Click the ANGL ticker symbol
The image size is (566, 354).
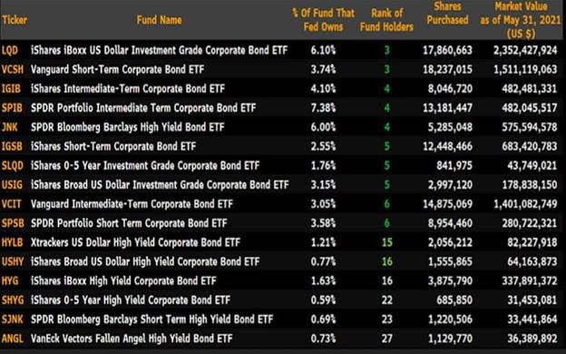tap(13, 339)
